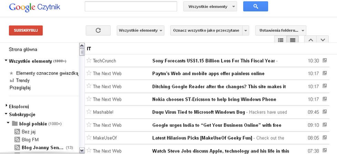Image resolution: width=337 pixels, height=154 pixels.
Task: Open Watch Steve Jobs discuss Apple headline
Action: (221, 151)
